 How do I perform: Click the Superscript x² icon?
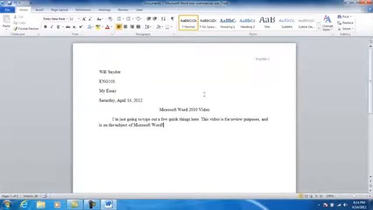(80, 27)
